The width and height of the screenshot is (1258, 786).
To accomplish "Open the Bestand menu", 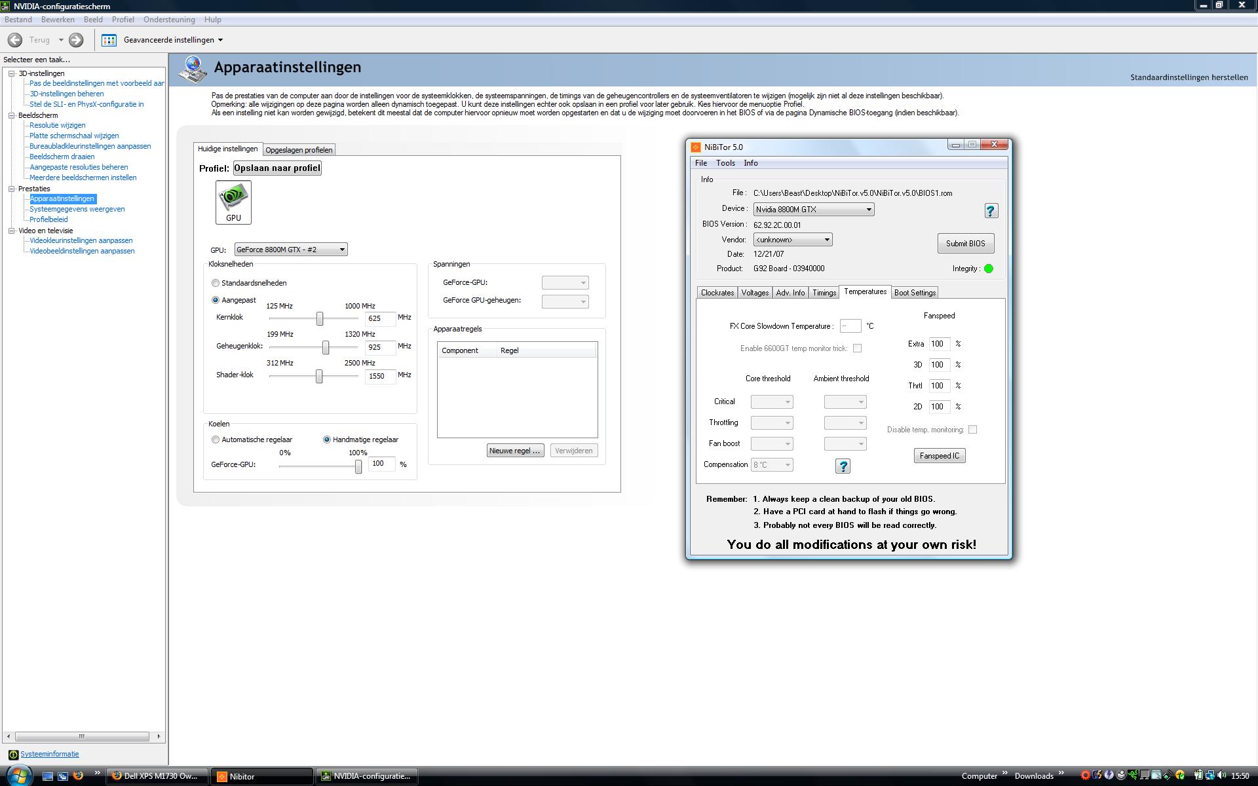I will pyautogui.click(x=18, y=20).
